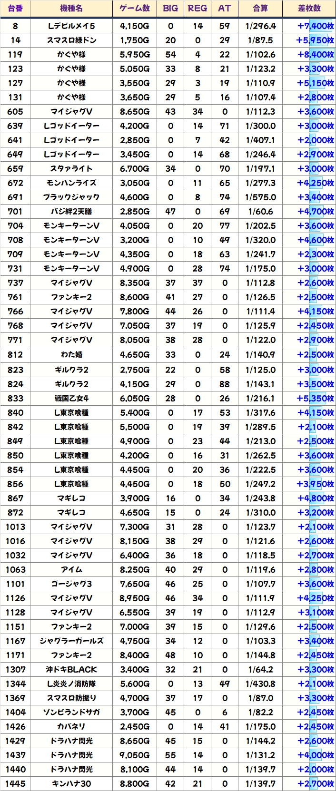Select the アイム machine name
The image size is (336, 791).
coord(71,569)
